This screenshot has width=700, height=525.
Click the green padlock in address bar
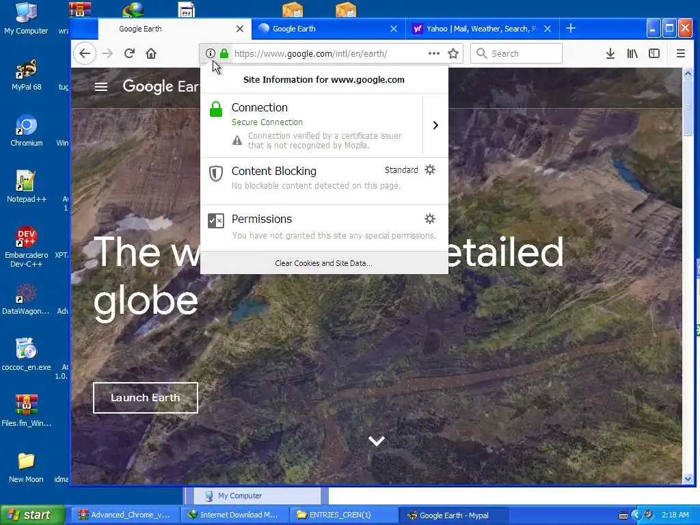tap(224, 53)
